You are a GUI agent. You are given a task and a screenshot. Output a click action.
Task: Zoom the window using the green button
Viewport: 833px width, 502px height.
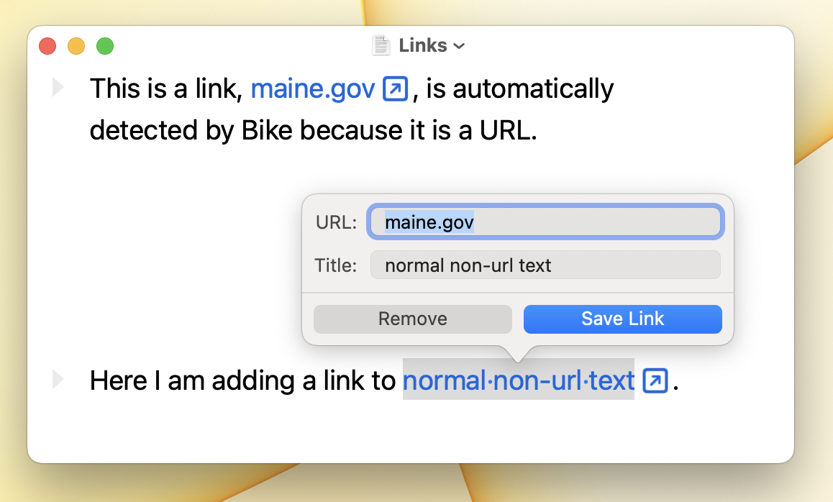pos(105,46)
